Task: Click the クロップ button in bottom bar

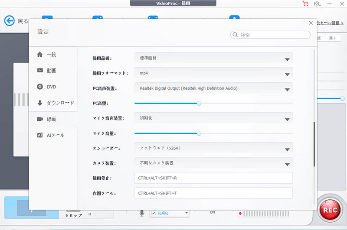Action: (x=73, y=215)
